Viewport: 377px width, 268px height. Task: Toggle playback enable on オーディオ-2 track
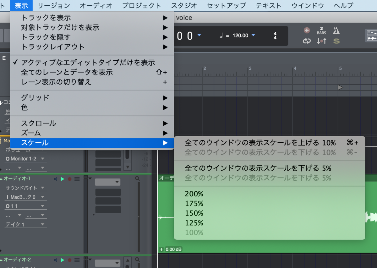point(62,260)
